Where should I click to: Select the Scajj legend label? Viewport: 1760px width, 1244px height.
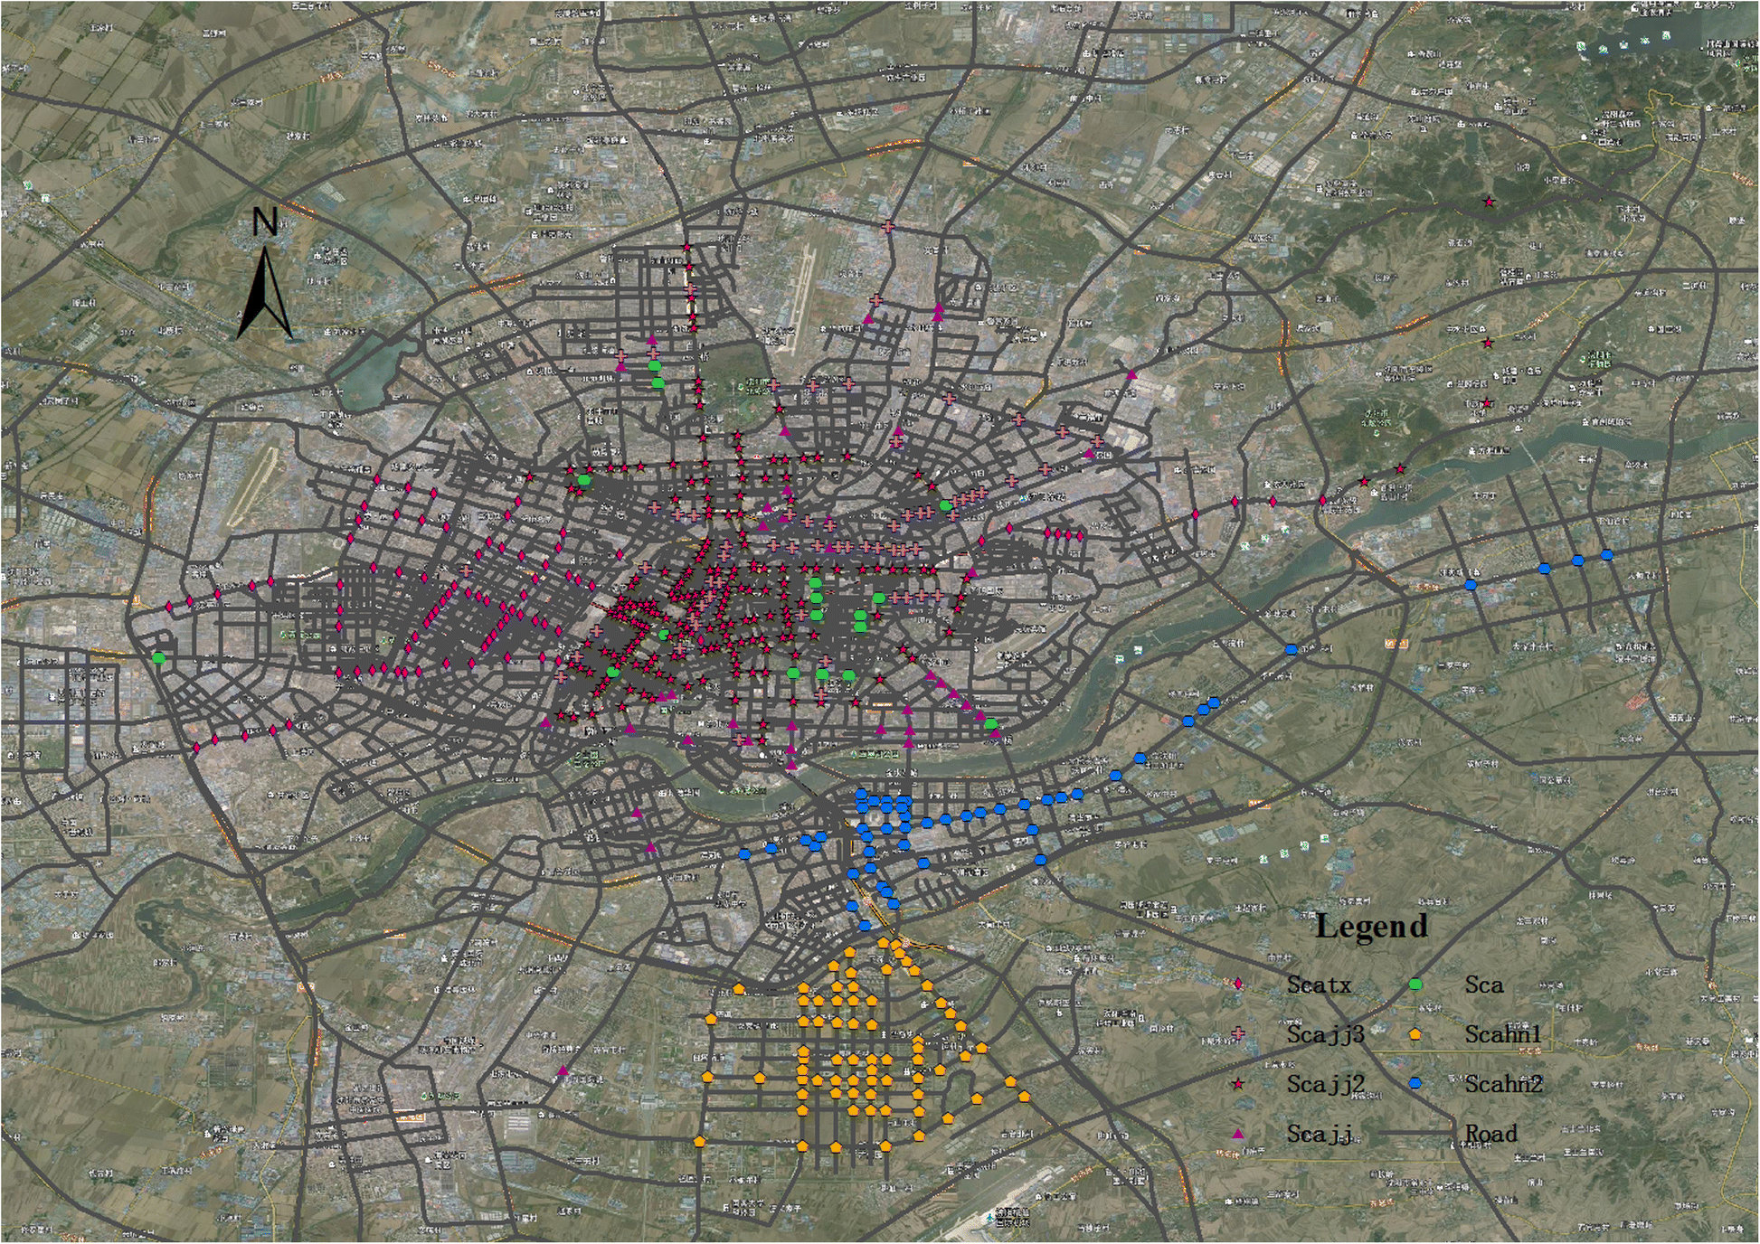pyautogui.click(x=1319, y=1135)
